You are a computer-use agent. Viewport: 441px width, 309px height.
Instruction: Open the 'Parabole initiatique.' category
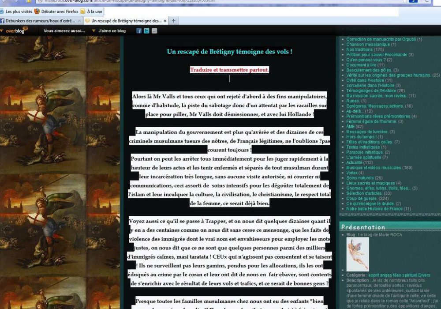[x=365, y=152]
